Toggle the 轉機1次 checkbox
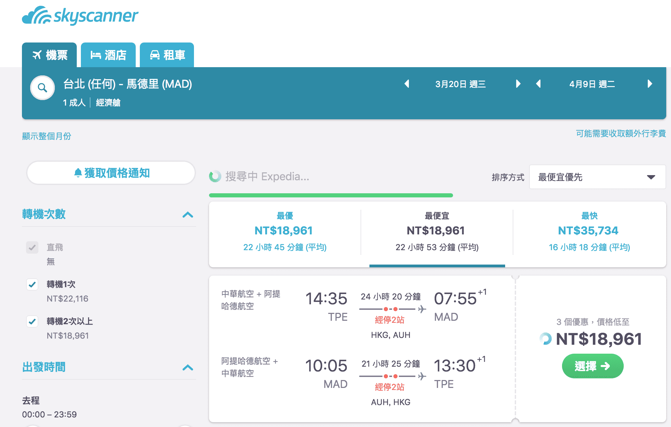 tap(32, 284)
